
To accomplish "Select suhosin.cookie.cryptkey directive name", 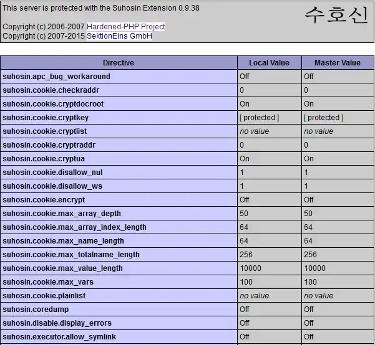I will click(46, 118).
